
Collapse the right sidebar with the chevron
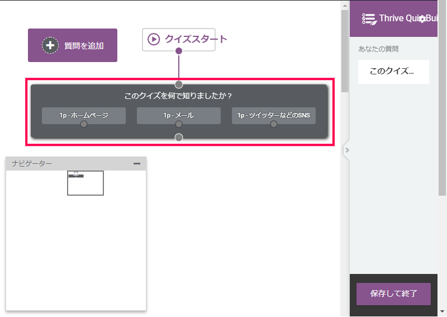point(346,150)
